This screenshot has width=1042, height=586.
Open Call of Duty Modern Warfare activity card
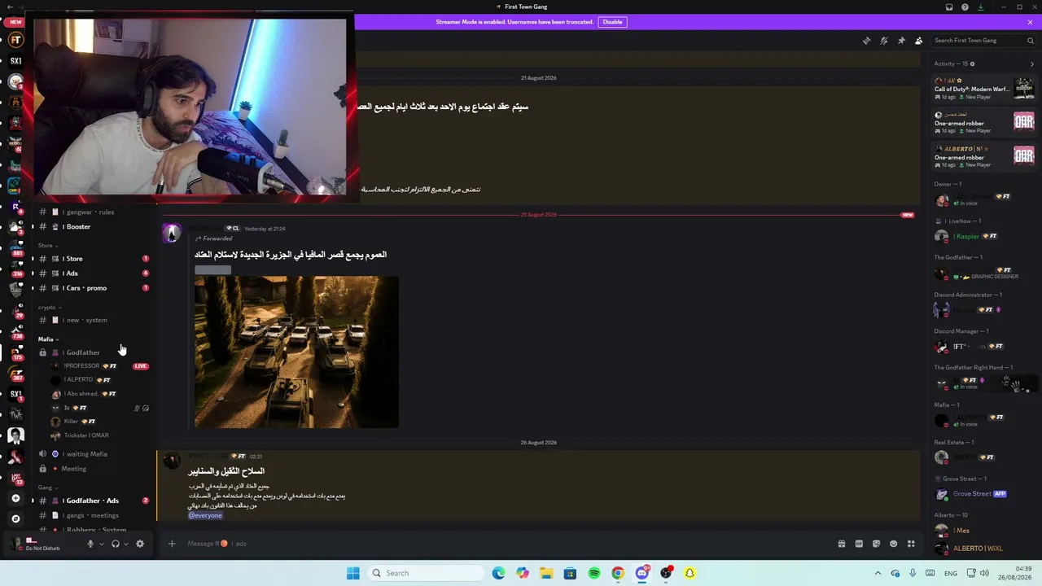[984, 89]
